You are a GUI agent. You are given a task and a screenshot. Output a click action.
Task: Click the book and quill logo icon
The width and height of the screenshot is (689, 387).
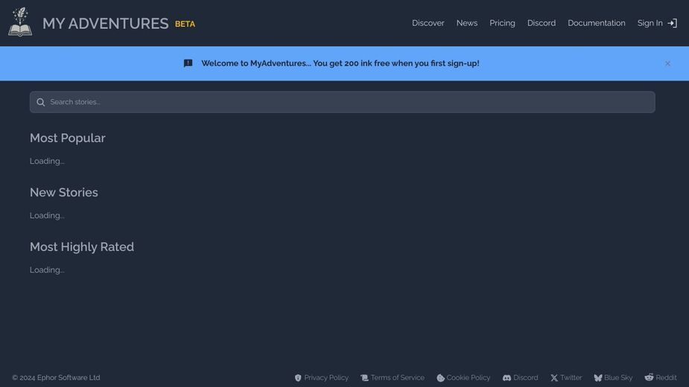coord(20,22)
